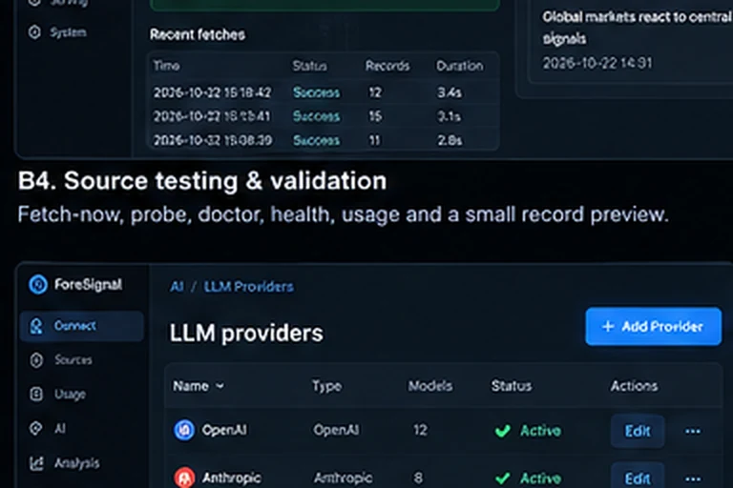Edit the Anthropic provider
733x488 pixels.
pos(638,478)
